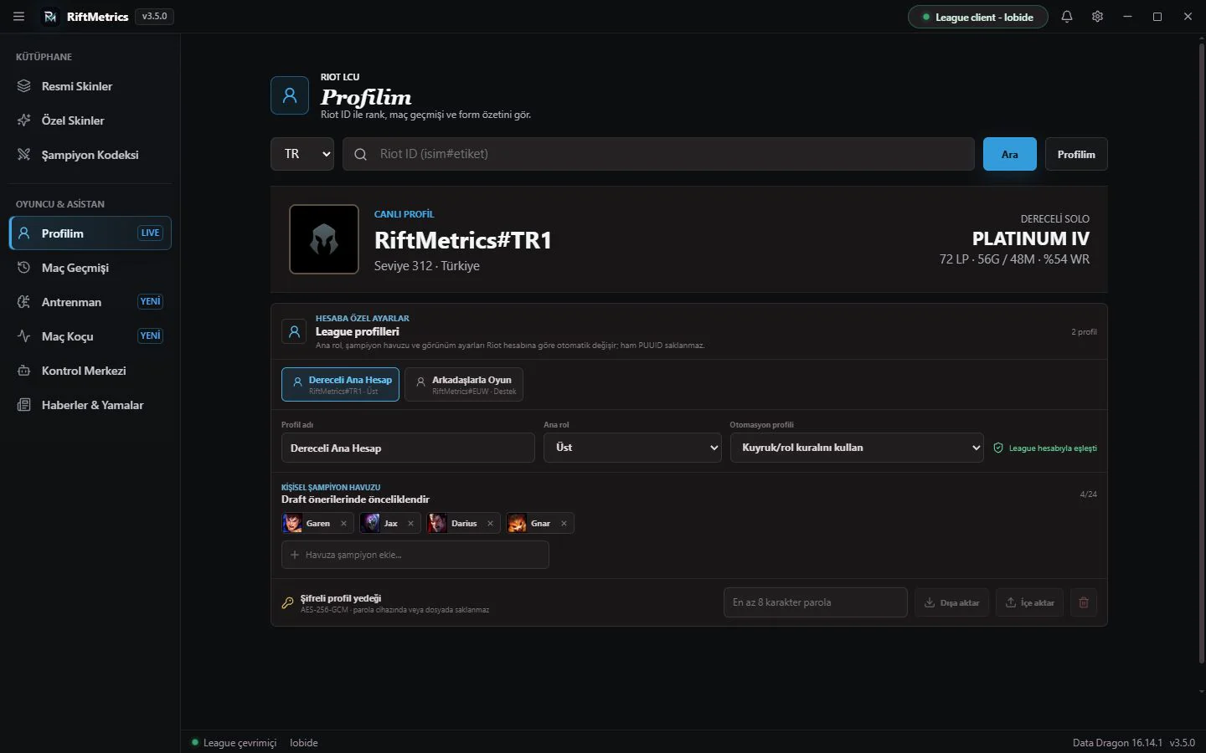Click the RiftMetrics#TR1 profile name

(x=463, y=240)
